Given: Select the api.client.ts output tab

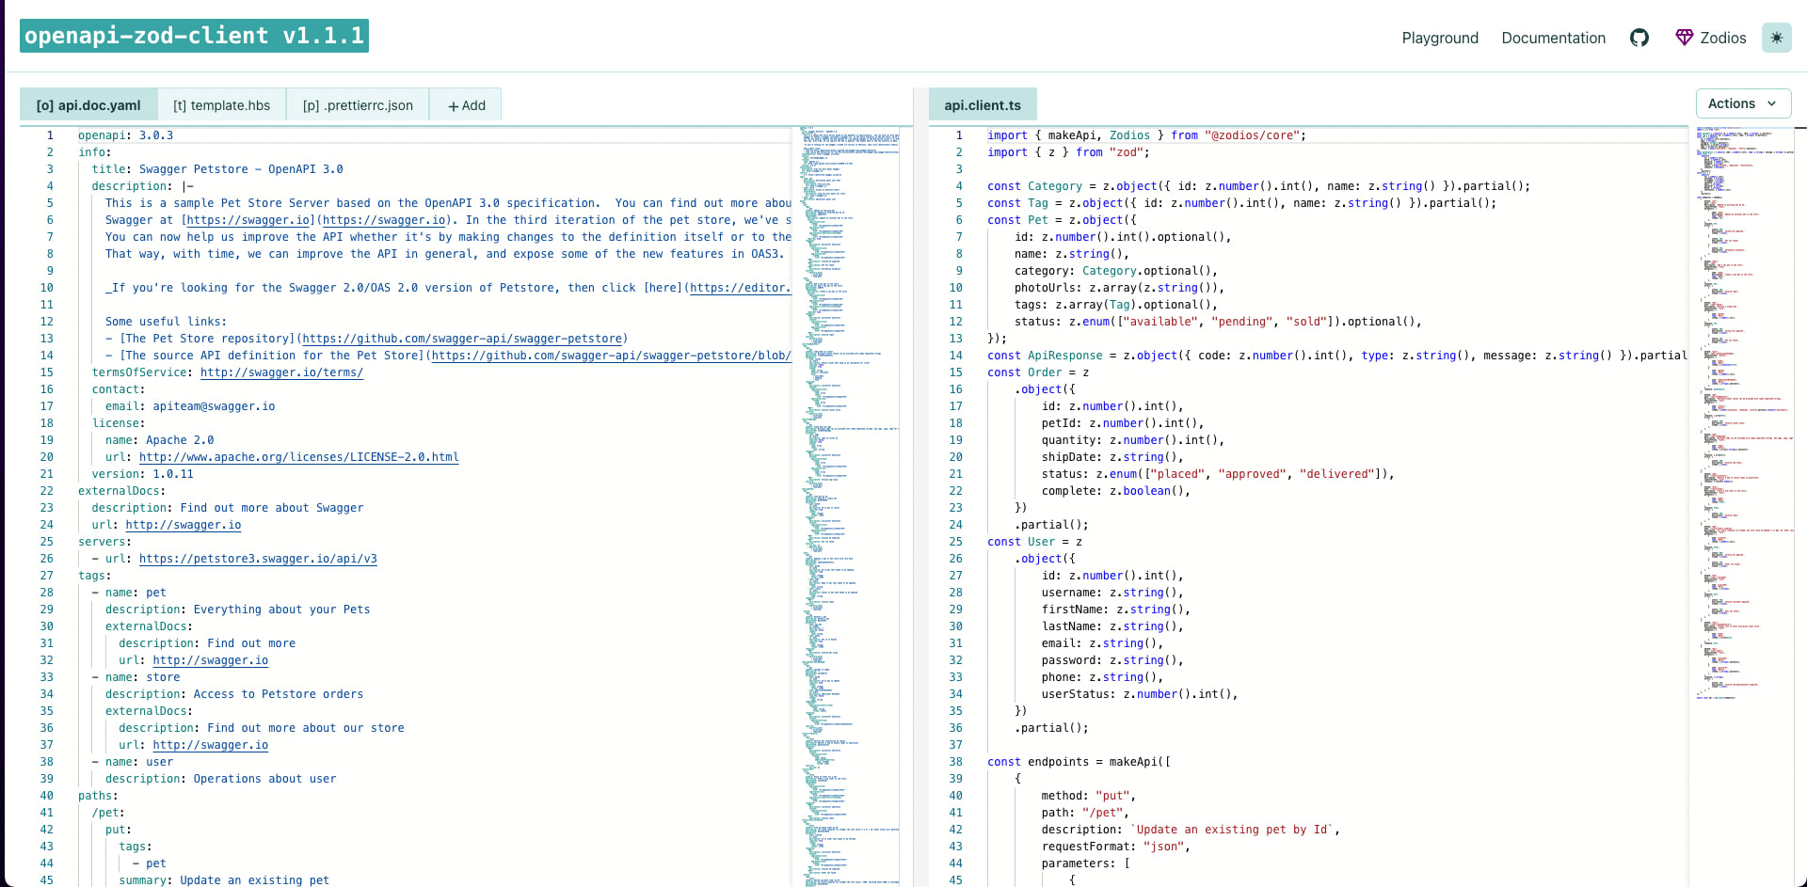Looking at the screenshot, I should pyautogui.click(x=982, y=104).
